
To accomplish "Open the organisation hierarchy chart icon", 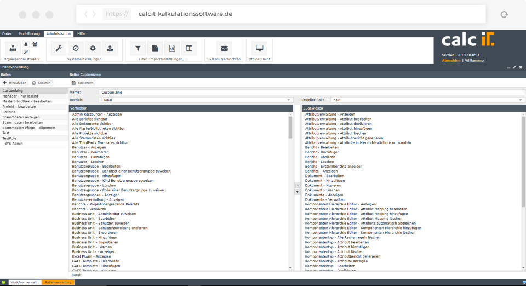I will tap(13, 48).
